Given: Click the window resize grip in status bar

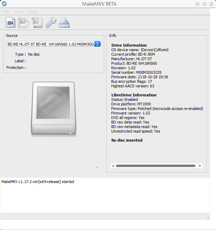Looking at the screenshot, I should pos(208,218).
